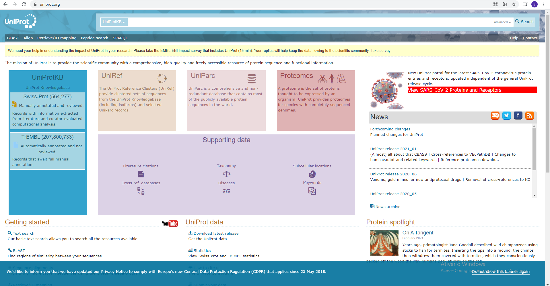This screenshot has width=550, height=286.
Task: Click the Literature citations document icon
Action: (141, 174)
